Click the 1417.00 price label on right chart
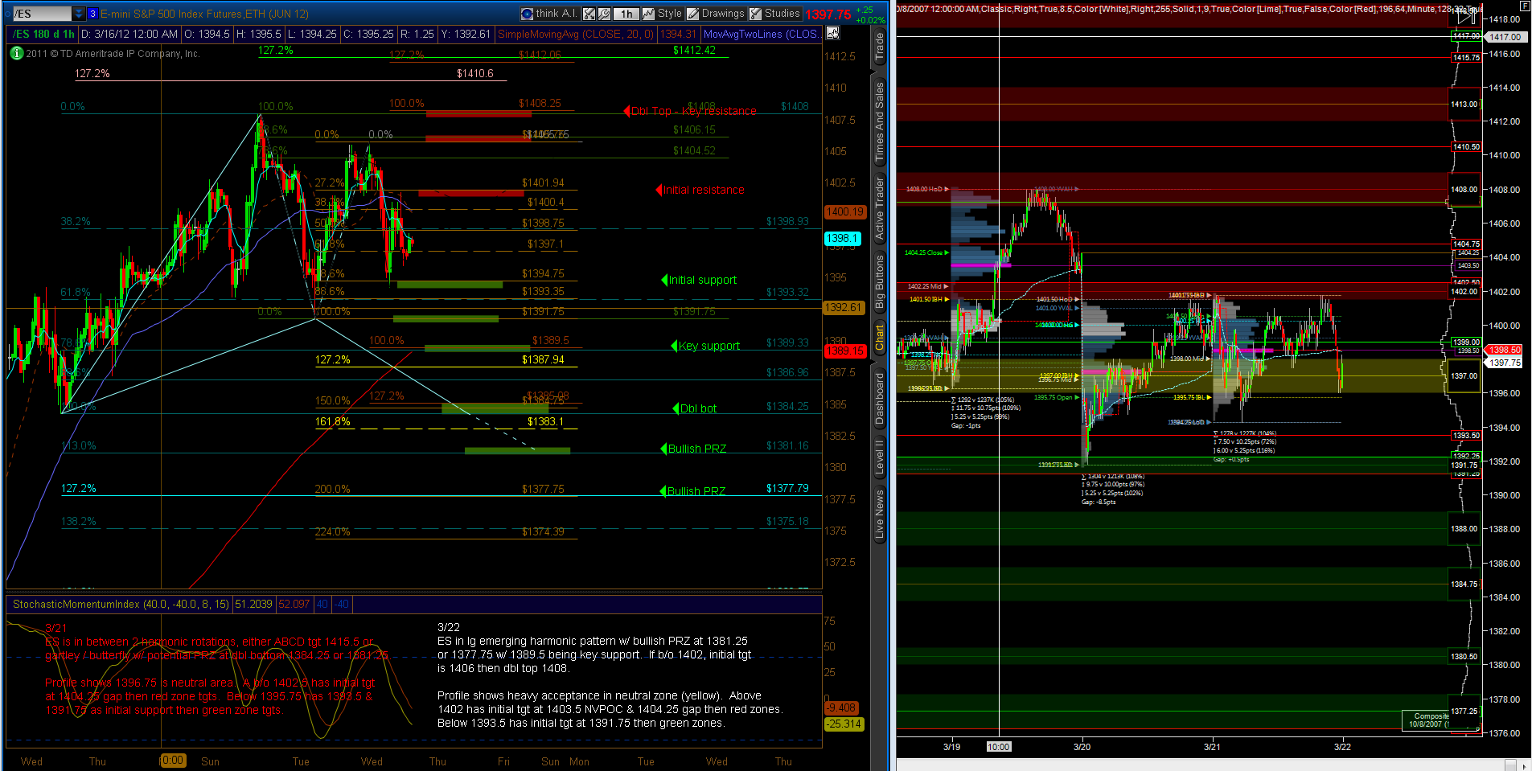 click(1505, 37)
